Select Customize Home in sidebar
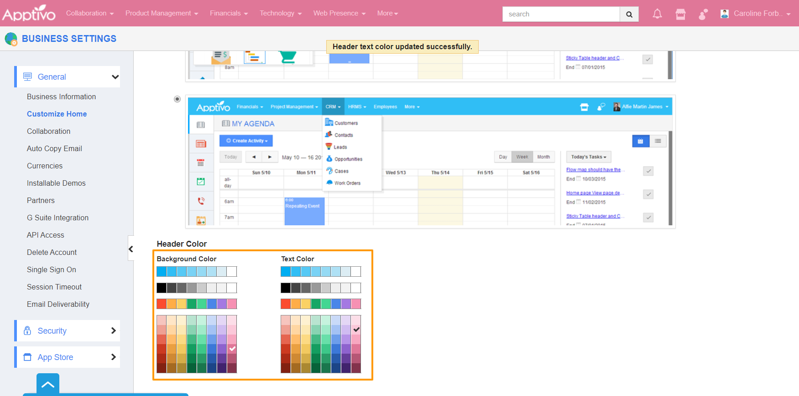This screenshot has height=396, width=799. pos(57,114)
